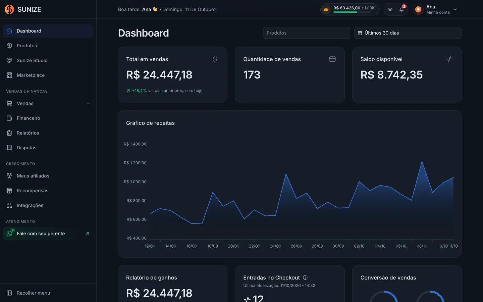
Task: Expand the account menu chevron
Action: coord(455,9)
